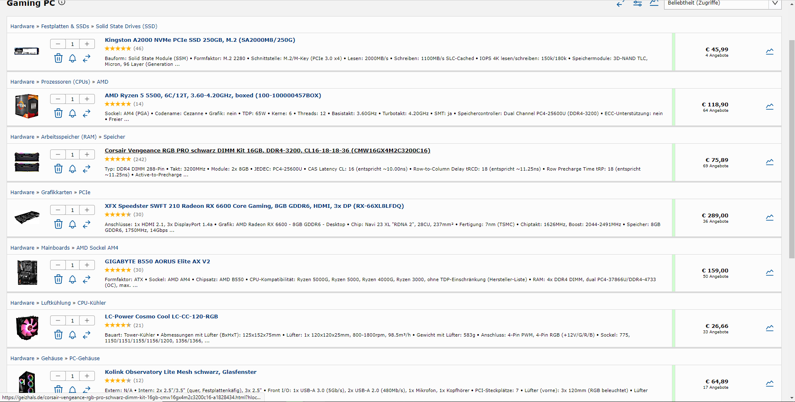The height and width of the screenshot is (402, 795).
Task: Click bell icon for Corsair Vengeance RAM
Action: (x=72, y=169)
